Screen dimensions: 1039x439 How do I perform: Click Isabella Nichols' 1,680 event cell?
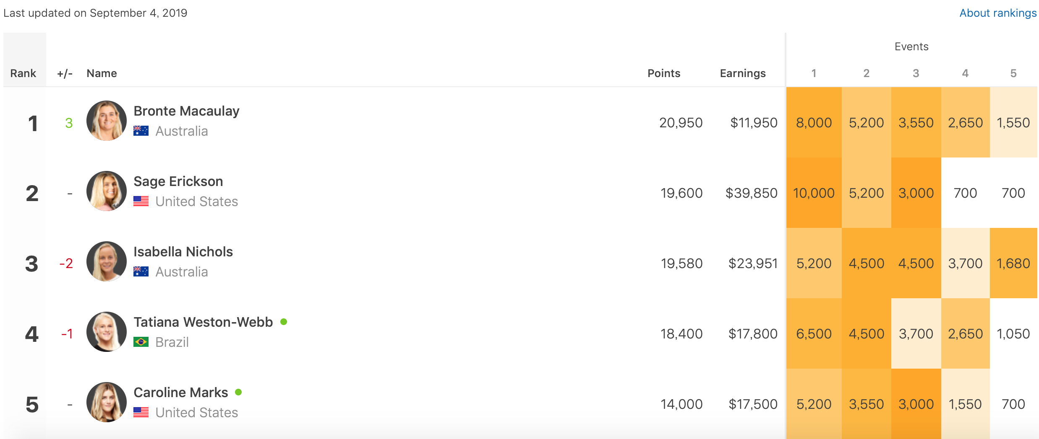pos(1013,263)
